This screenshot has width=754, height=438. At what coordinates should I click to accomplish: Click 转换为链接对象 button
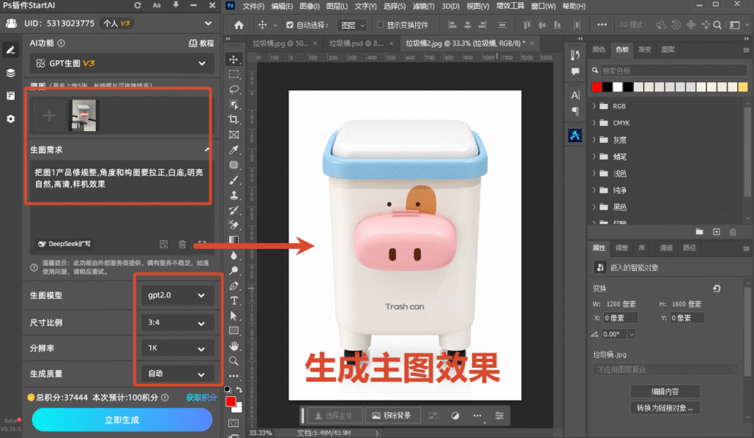(x=665, y=409)
